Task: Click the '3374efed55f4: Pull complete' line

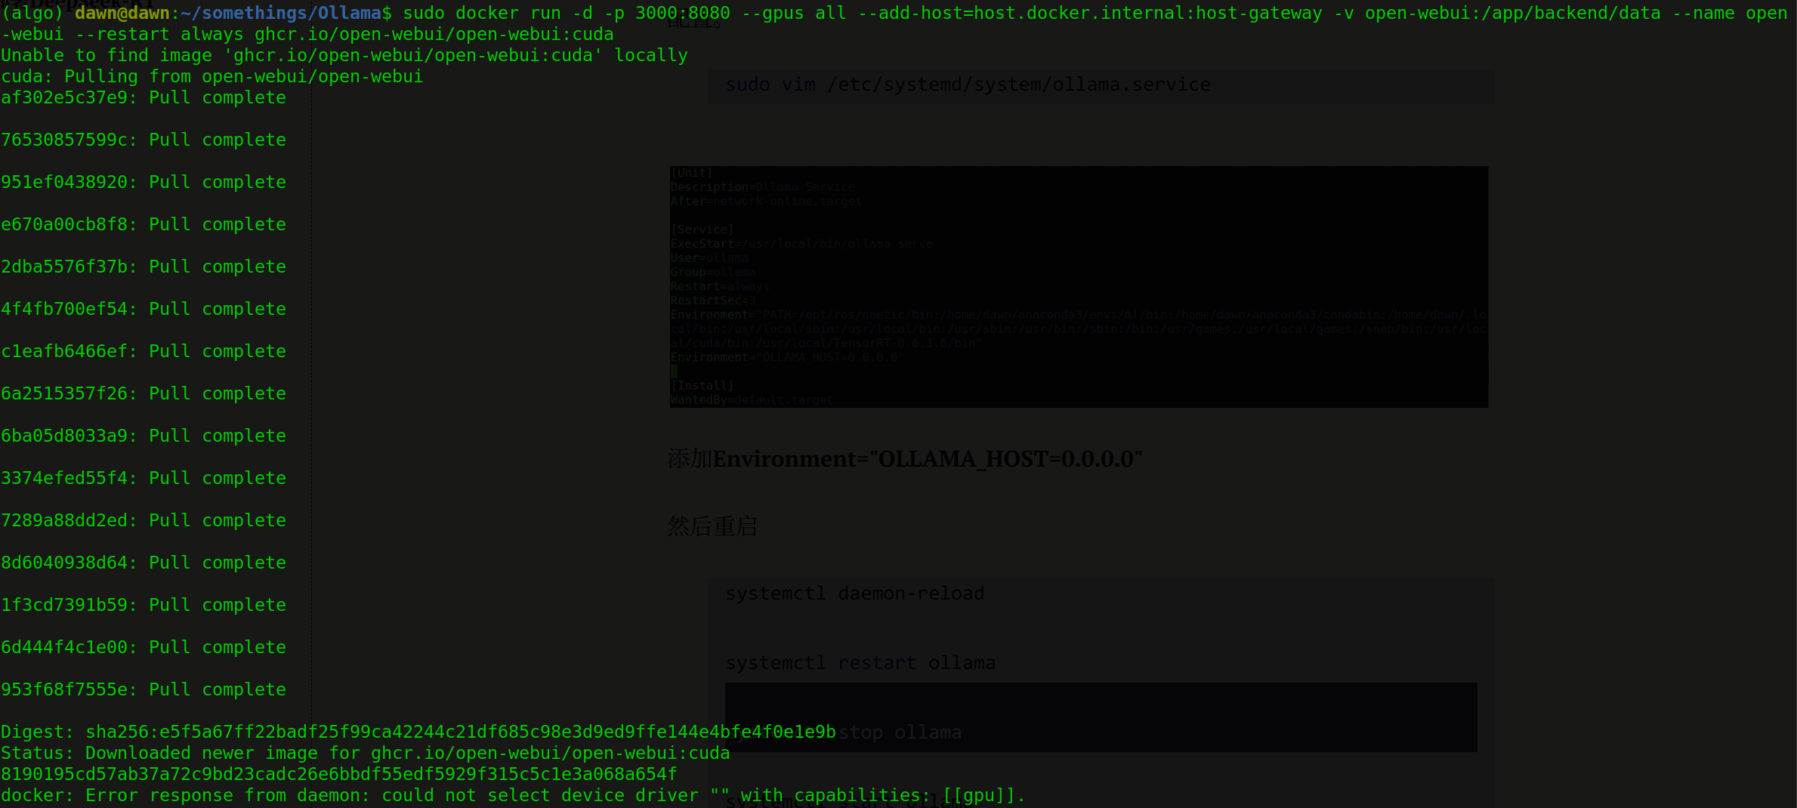Action: pyautogui.click(x=144, y=479)
